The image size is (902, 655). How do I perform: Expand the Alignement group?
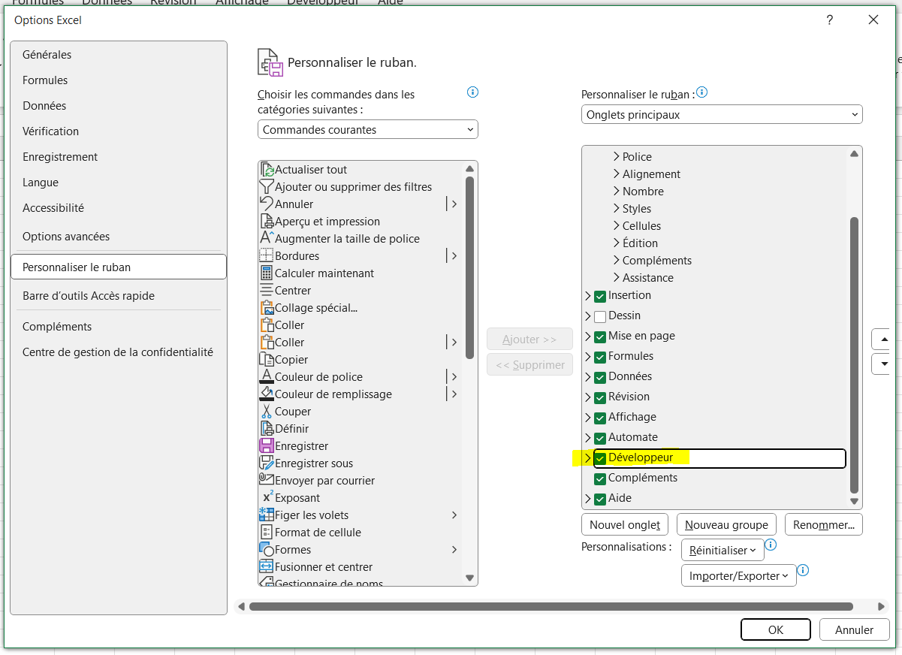617,174
